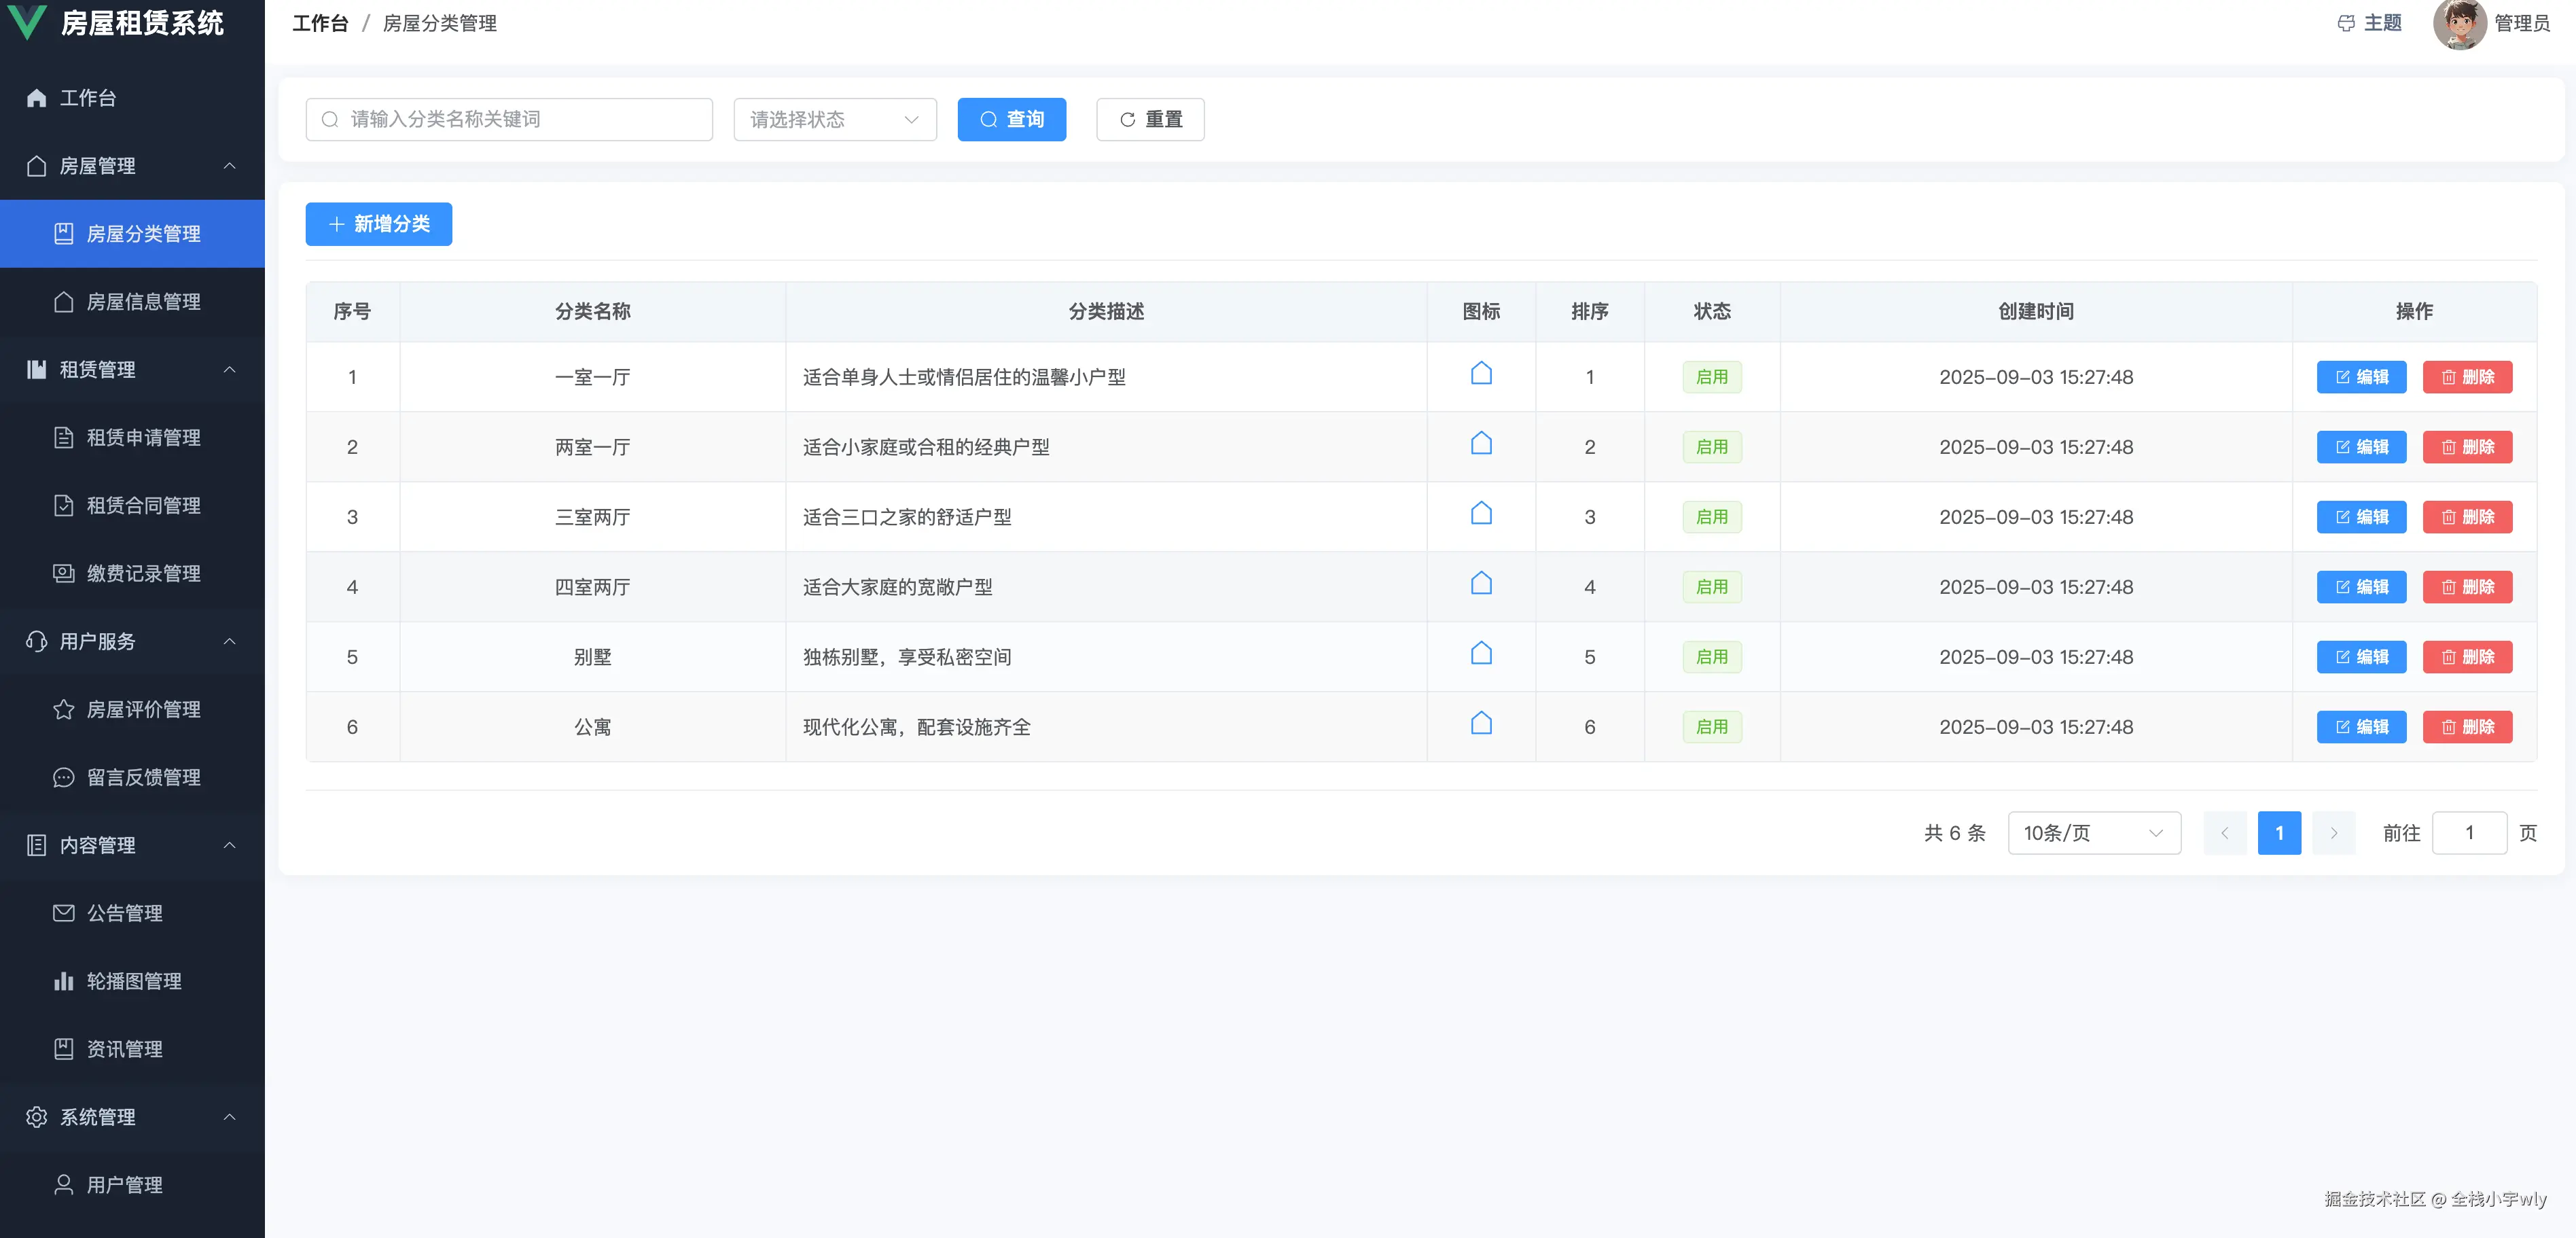The height and width of the screenshot is (1238, 2576).
Task: Open the 10条/页 page size dropdown
Action: point(2094,832)
